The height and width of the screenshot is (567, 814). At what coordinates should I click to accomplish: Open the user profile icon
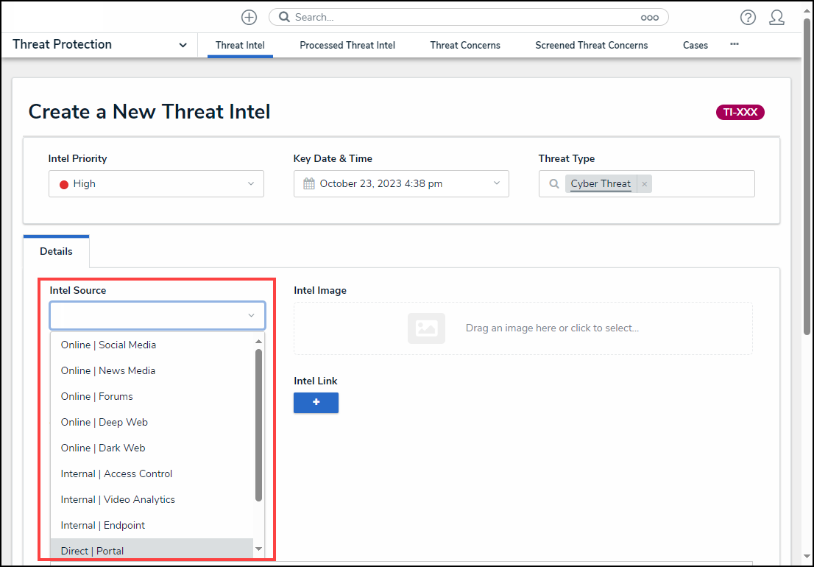(x=776, y=18)
